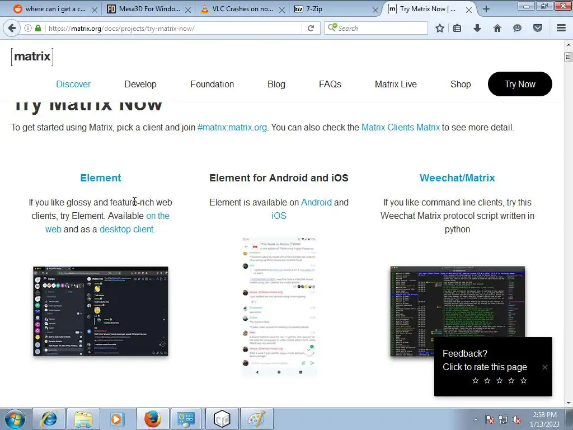
Task: Click the black Try Now button
Action: pos(520,84)
